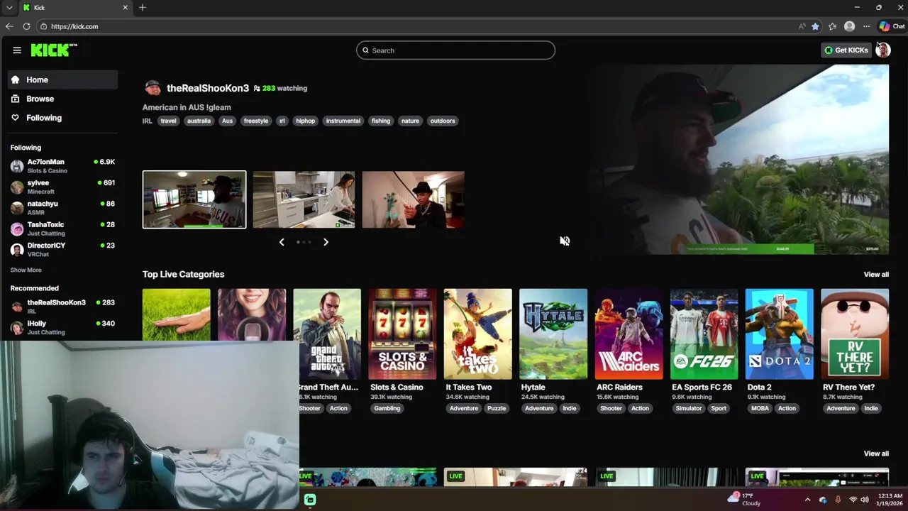
Task: Unmute the featured stream audio
Action: (x=565, y=241)
